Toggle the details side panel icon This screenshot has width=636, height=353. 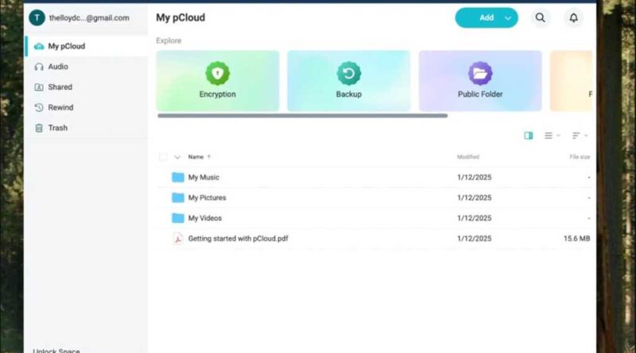click(528, 136)
